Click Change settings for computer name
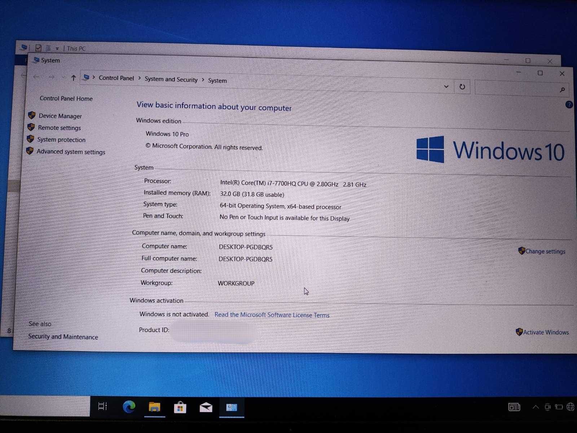Image resolution: width=577 pixels, height=433 pixels. coord(545,251)
